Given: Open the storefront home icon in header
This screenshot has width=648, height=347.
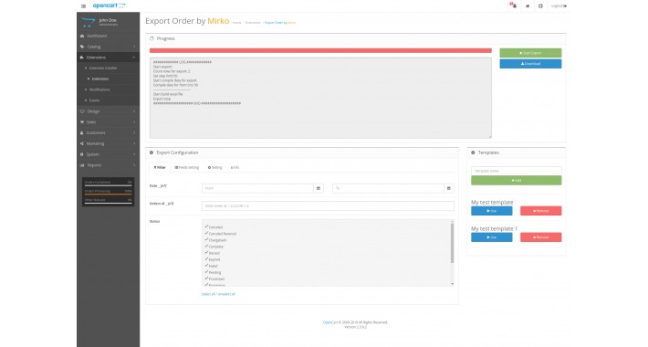Looking at the screenshot, I should pos(528,6).
